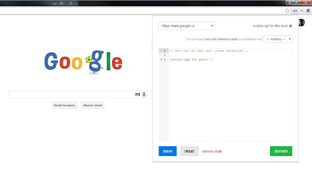Restore the browser window size

click(x=296, y=2)
